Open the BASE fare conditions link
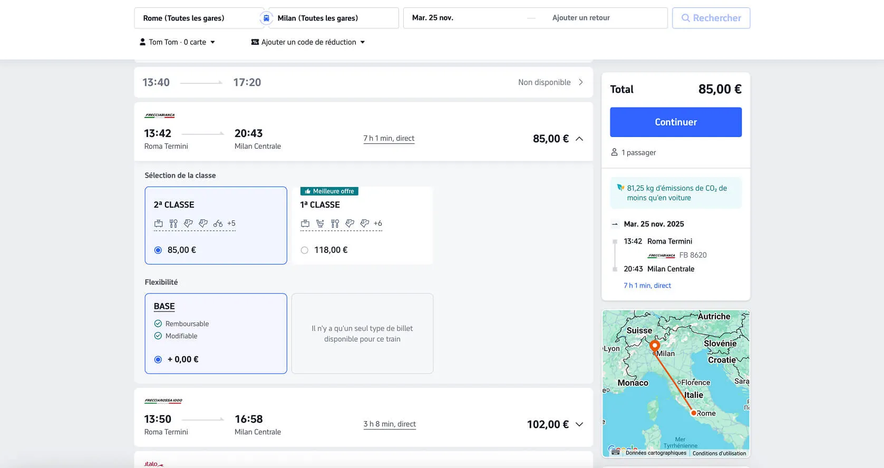 click(x=164, y=306)
